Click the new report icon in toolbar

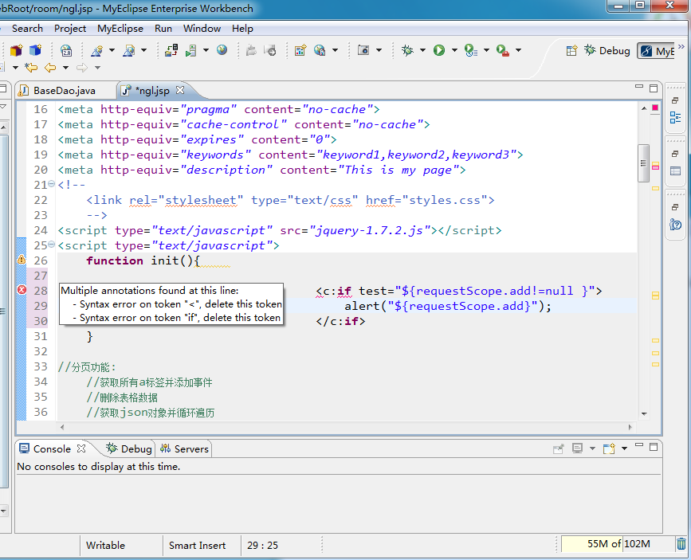click(300, 50)
